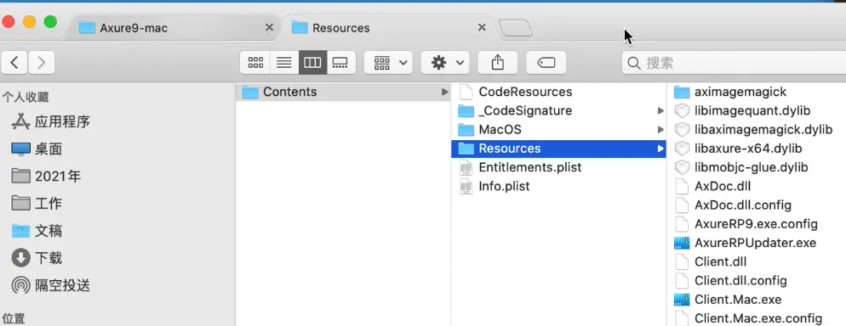Go forward with the right arrow

(41, 63)
